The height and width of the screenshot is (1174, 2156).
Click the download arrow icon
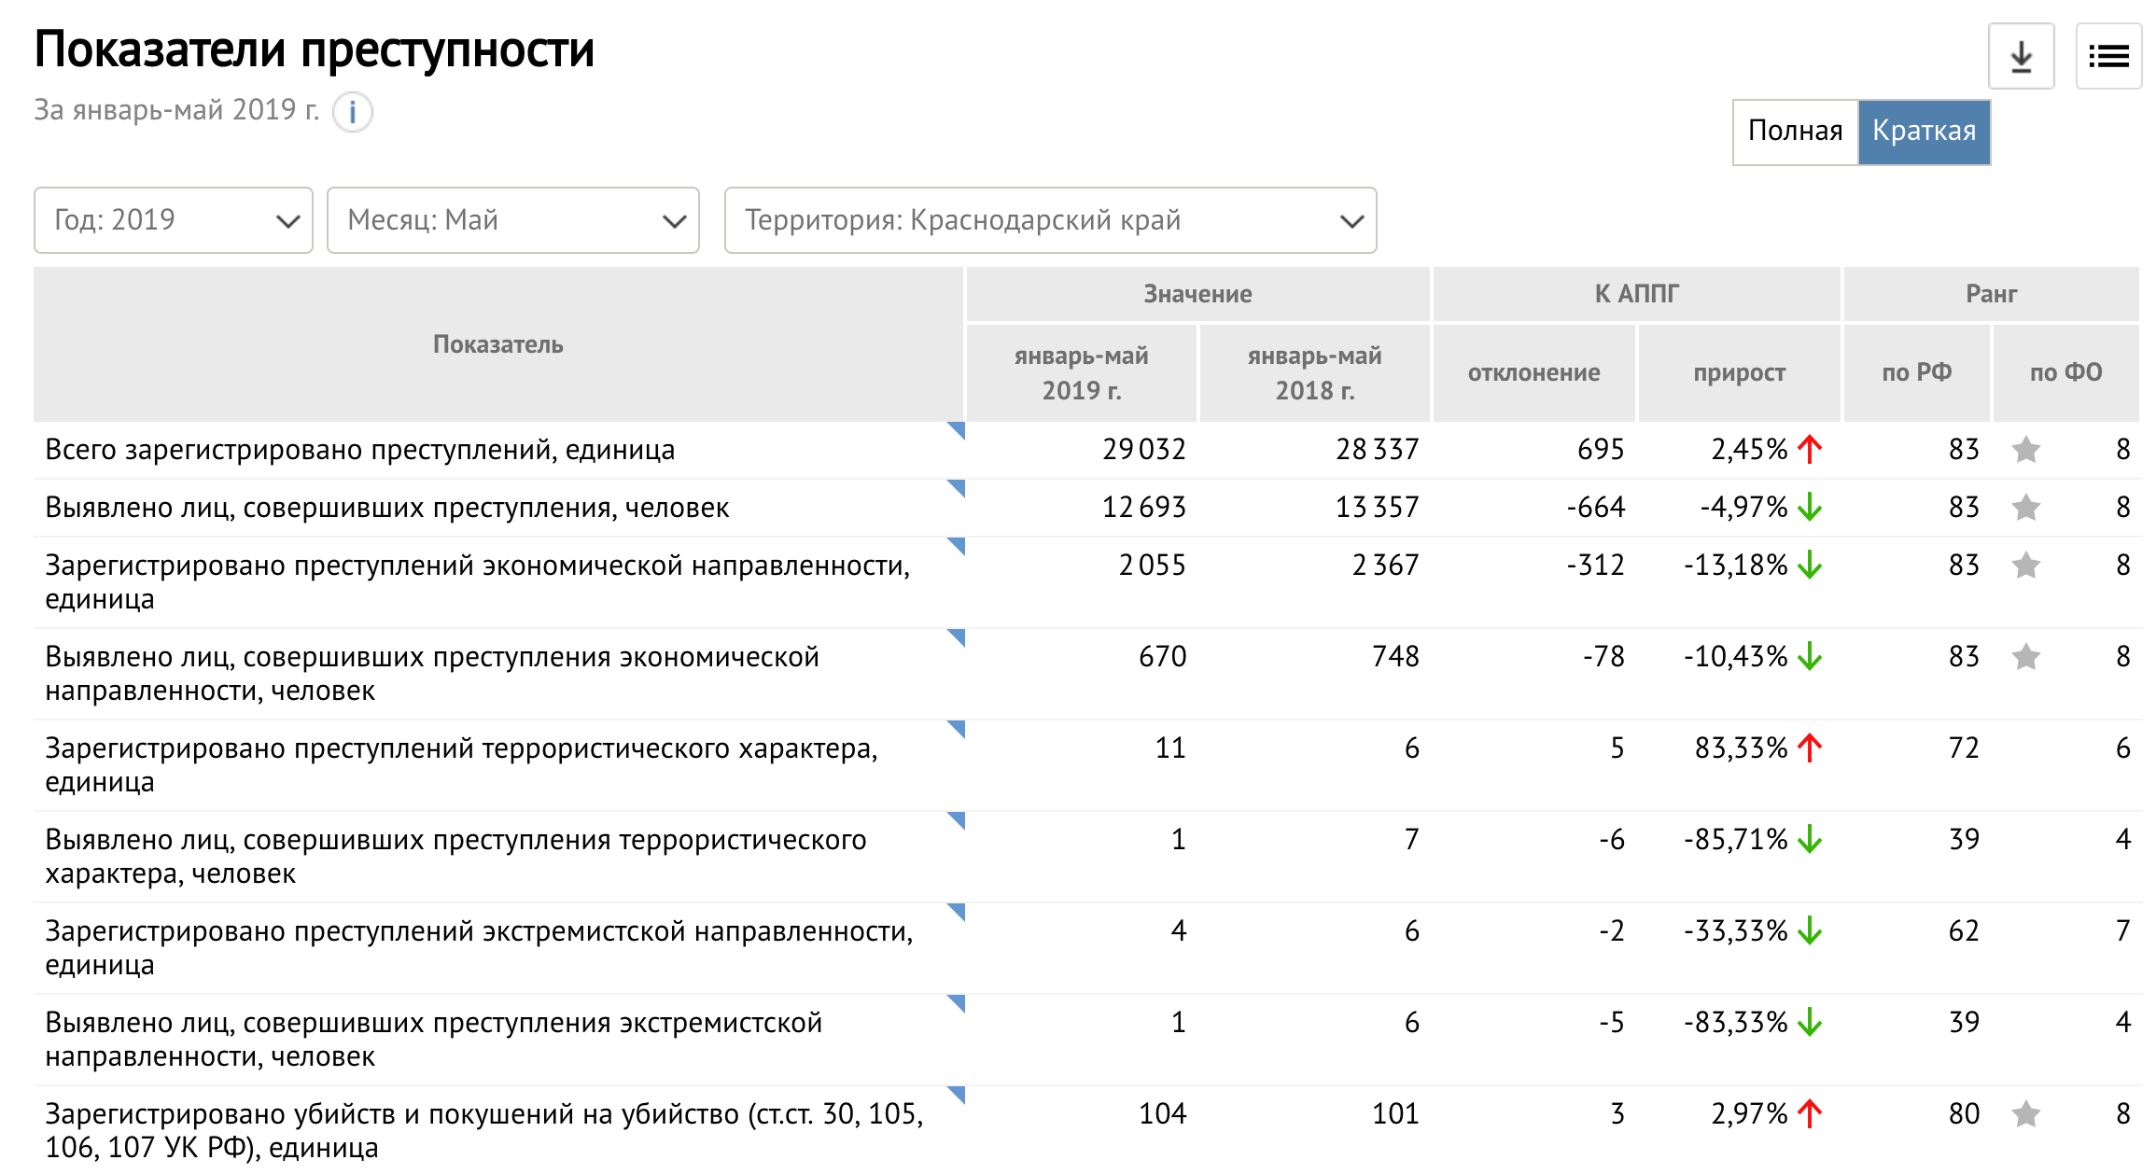point(2021,57)
